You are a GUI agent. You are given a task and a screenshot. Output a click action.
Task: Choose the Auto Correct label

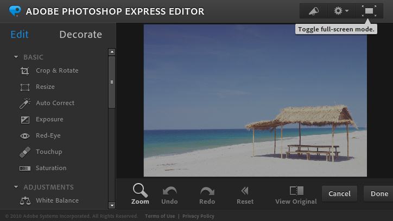coord(55,103)
